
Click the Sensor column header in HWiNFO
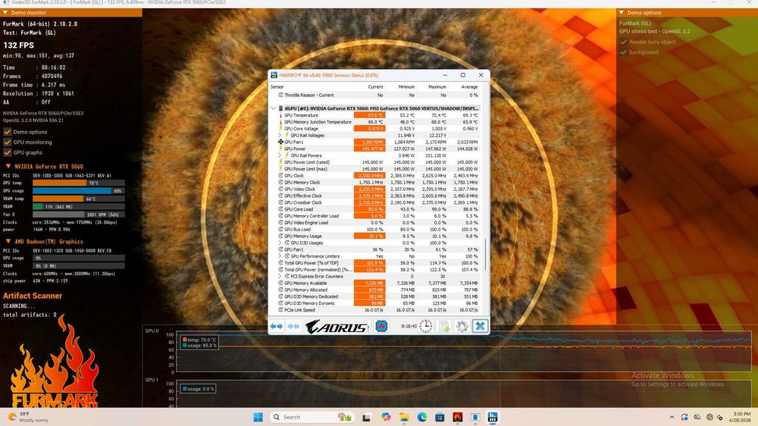tap(312, 87)
